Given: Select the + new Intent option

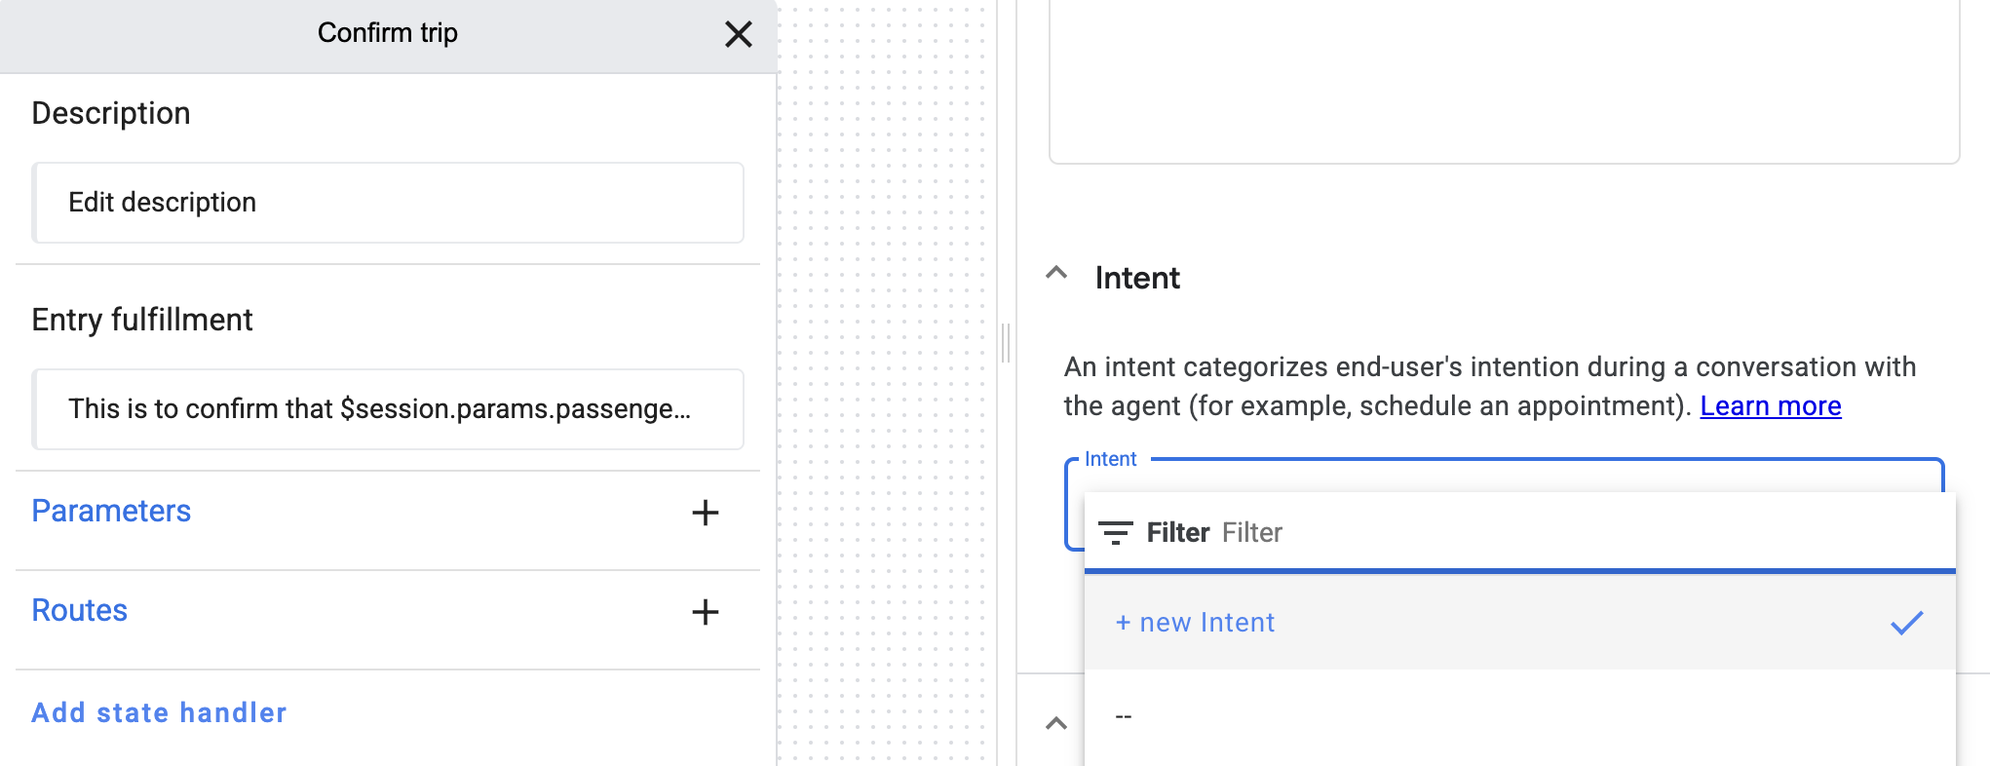Looking at the screenshot, I should pyautogui.click(x=1519, y=623).
